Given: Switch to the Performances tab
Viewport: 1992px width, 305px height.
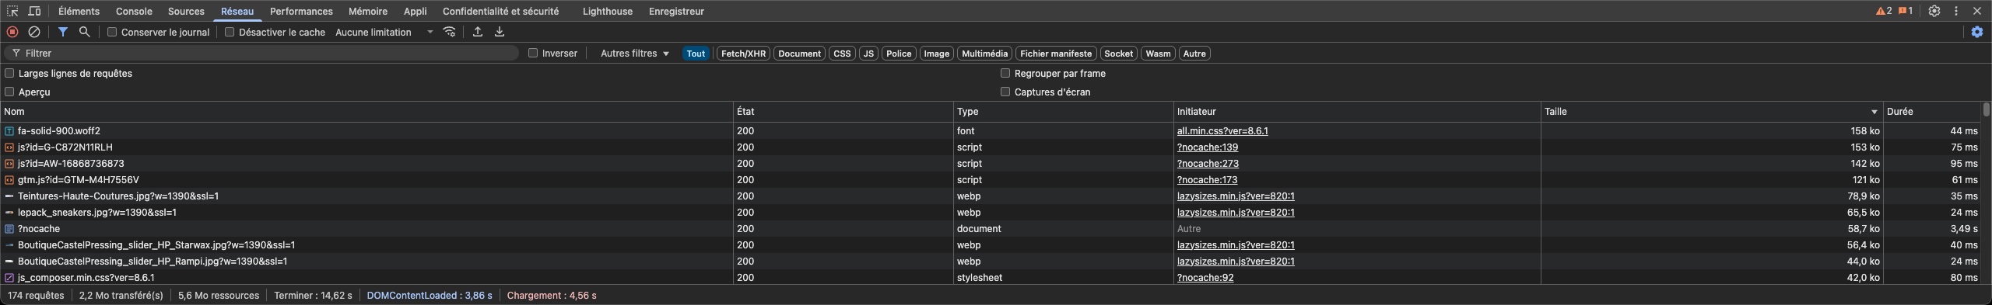Looking at the screenshot, I should point(301,12).
